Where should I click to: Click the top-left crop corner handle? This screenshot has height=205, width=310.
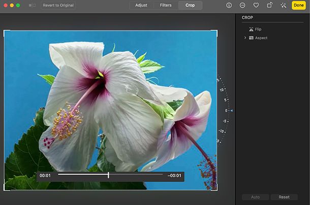pos(5,32)
